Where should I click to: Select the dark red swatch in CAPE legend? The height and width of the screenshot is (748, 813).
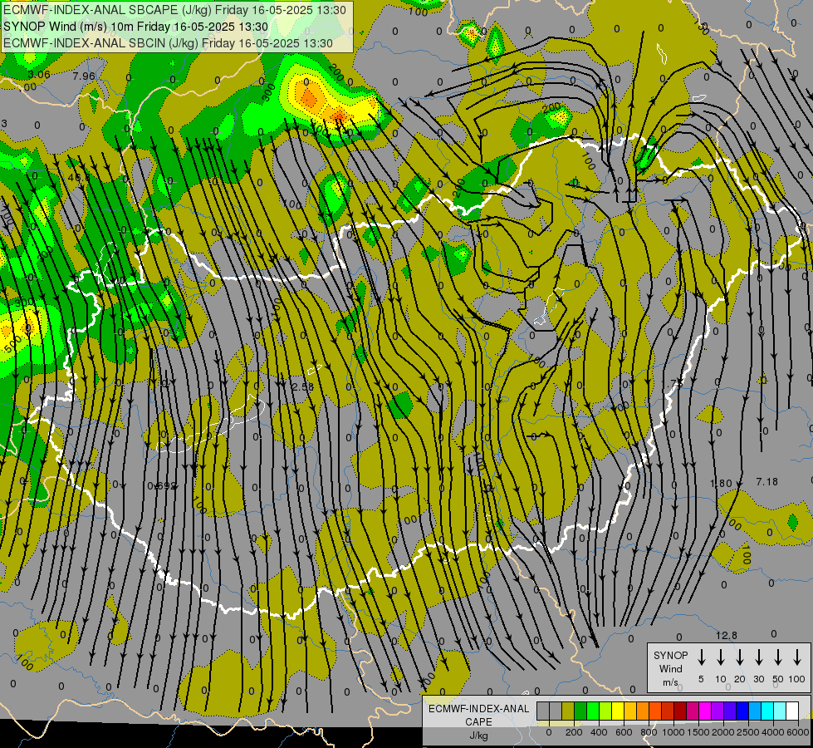click(680, 711)
